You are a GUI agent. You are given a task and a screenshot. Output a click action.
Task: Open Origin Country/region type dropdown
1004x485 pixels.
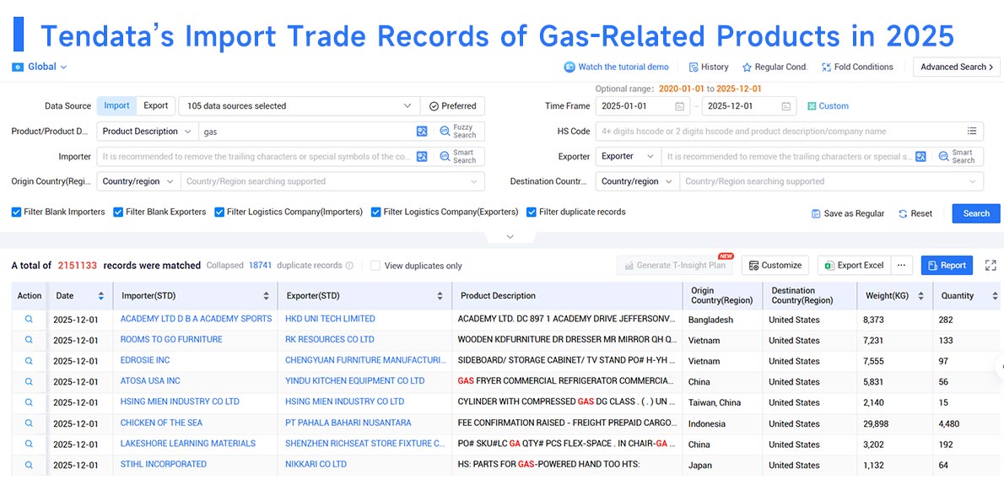(138, 181)
